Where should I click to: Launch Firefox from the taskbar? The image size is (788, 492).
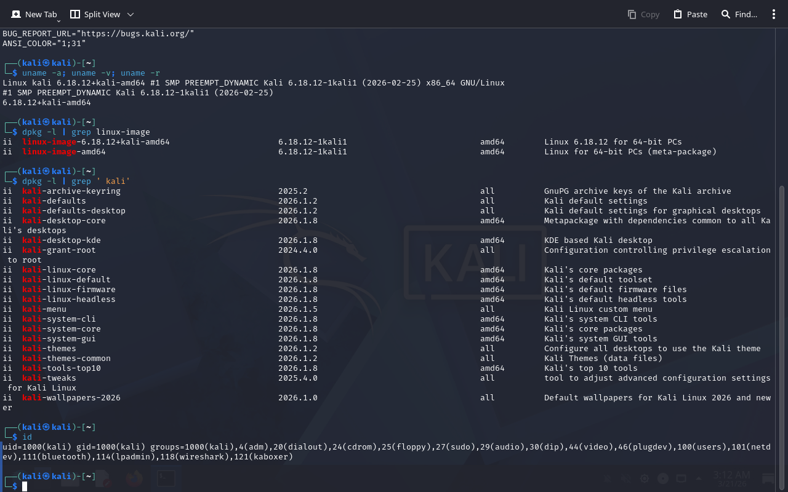(x=134, y=478)
